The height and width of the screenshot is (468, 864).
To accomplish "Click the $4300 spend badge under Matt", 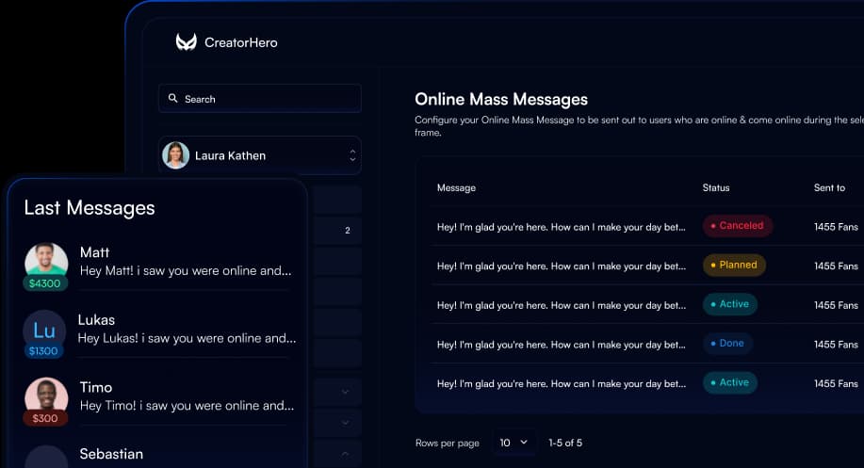I will click(x=45, y=283).
